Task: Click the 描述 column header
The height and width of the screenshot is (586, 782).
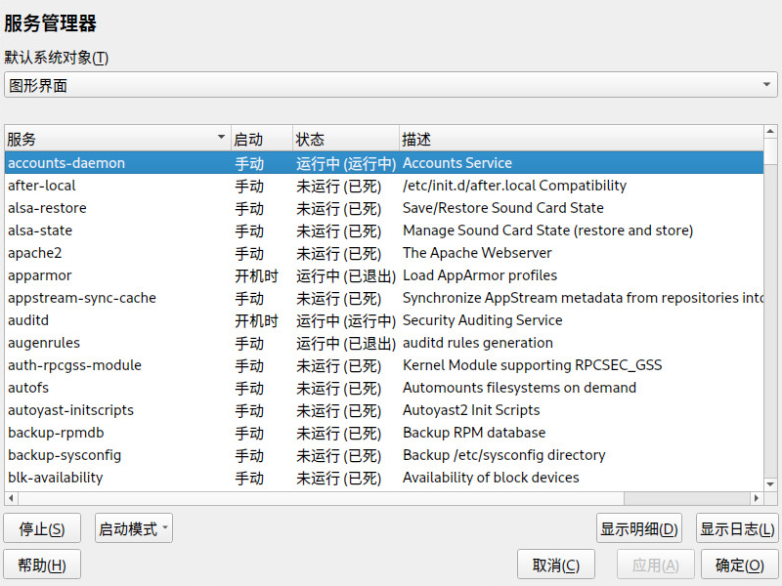Action: [577, 139]
